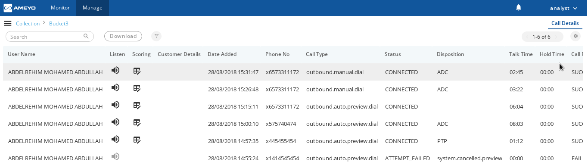Sort by Disposition column header

[450, 54]
